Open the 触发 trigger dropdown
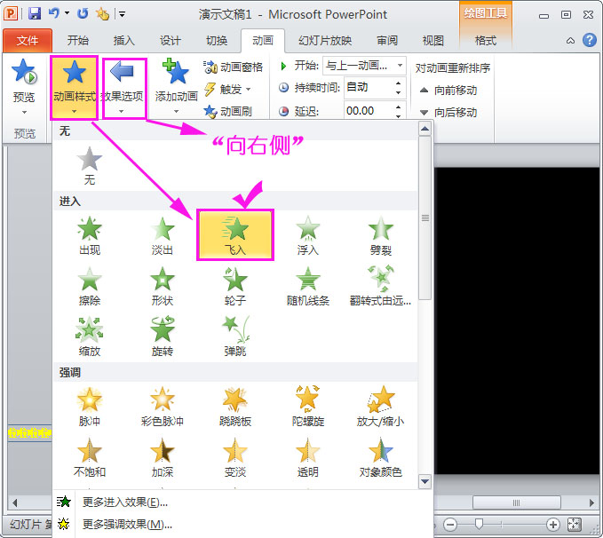The height and width of the screenshot is (538, 603). 226,89
